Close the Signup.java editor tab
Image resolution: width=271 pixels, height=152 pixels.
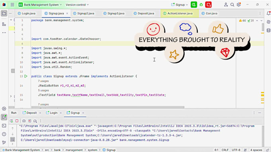tap(67, 13)
